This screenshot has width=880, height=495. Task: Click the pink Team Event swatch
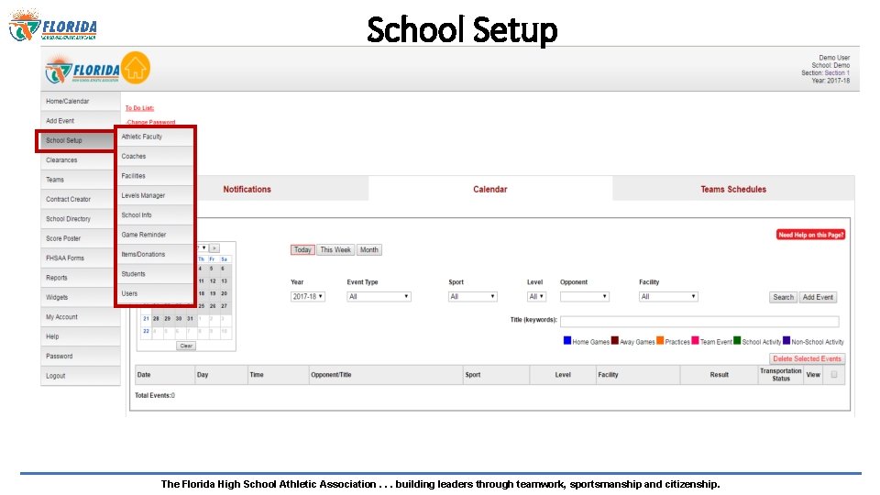(696, 341)
